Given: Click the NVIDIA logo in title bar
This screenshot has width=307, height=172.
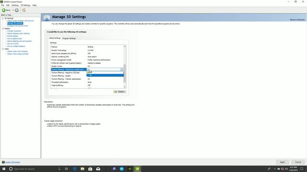Looking at the screenshot, I should (1, 1).
